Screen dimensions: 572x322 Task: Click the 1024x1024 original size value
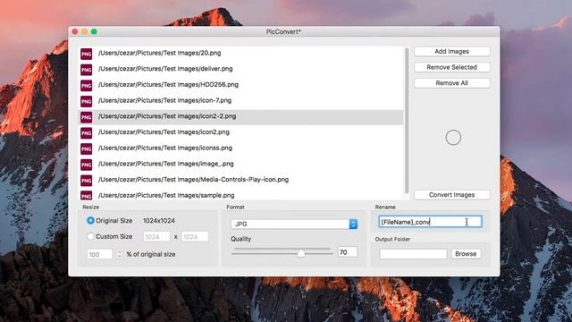click(x=159, y=221)
